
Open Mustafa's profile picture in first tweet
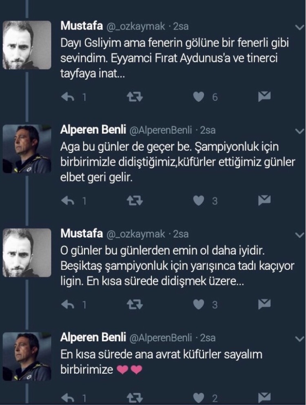coord(27,45)
